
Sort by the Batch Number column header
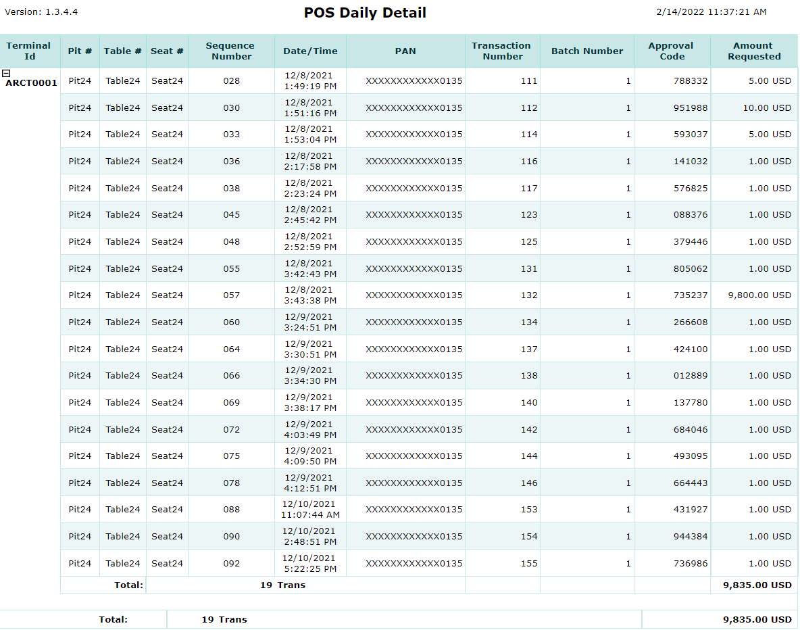tap(586, 51)
